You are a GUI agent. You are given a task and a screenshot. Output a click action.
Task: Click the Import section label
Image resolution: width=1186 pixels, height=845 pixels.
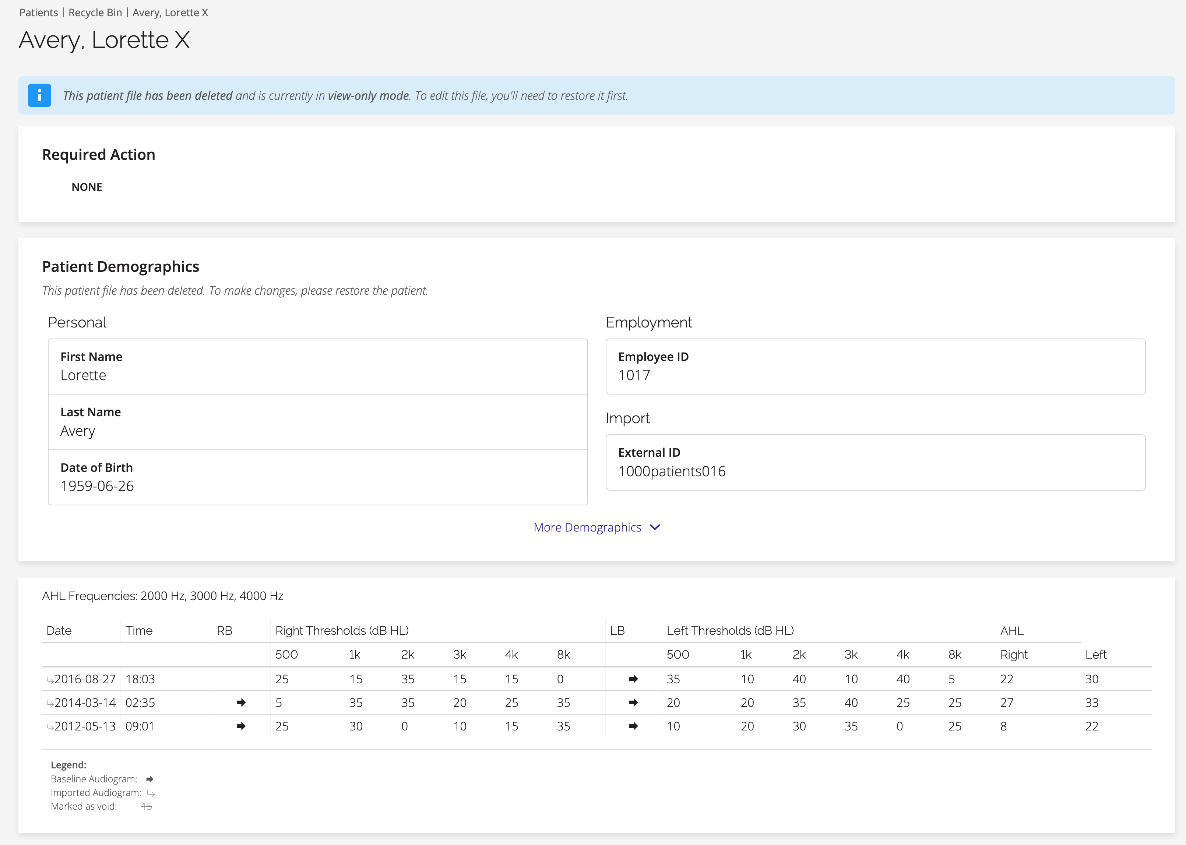[x=628, y=418]
